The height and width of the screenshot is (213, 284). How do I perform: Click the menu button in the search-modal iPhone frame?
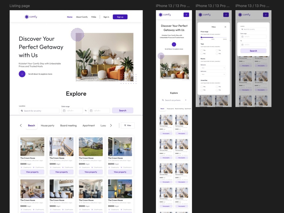266,15
